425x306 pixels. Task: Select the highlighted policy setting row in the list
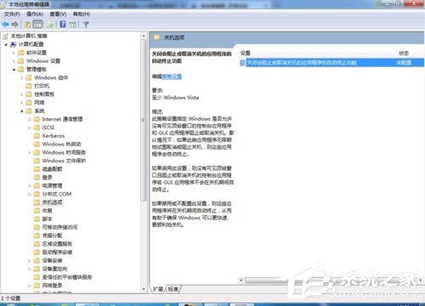pyautogui.click(x=331, y=62)
